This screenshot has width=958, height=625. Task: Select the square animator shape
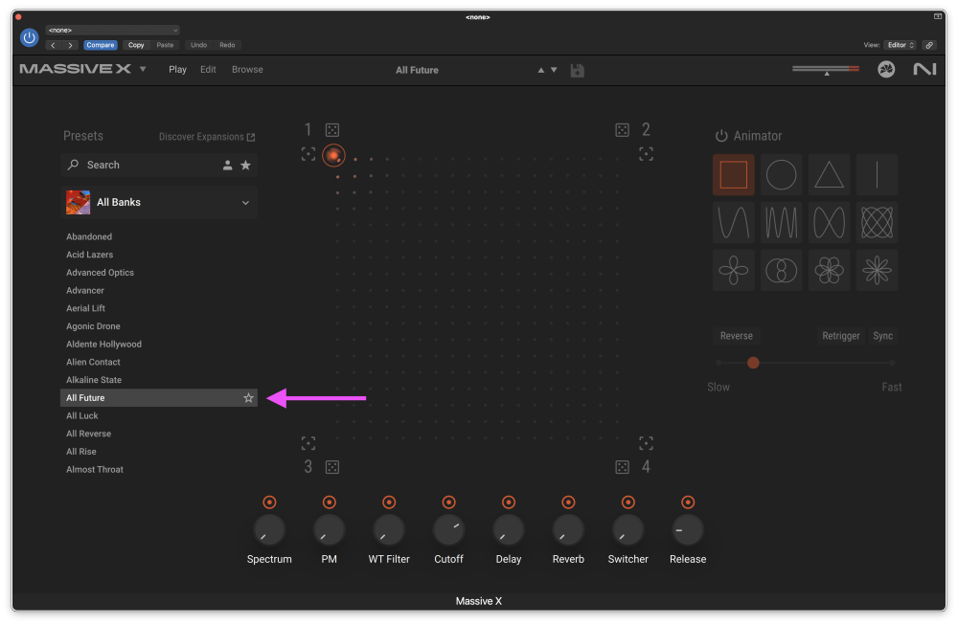tap(733, 174)
